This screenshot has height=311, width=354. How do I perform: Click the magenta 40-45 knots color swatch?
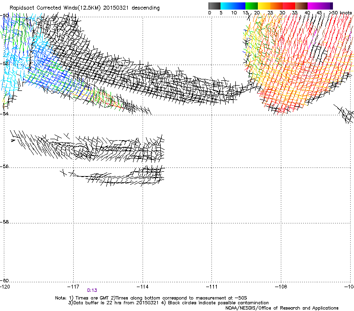[x=314, y=6]
